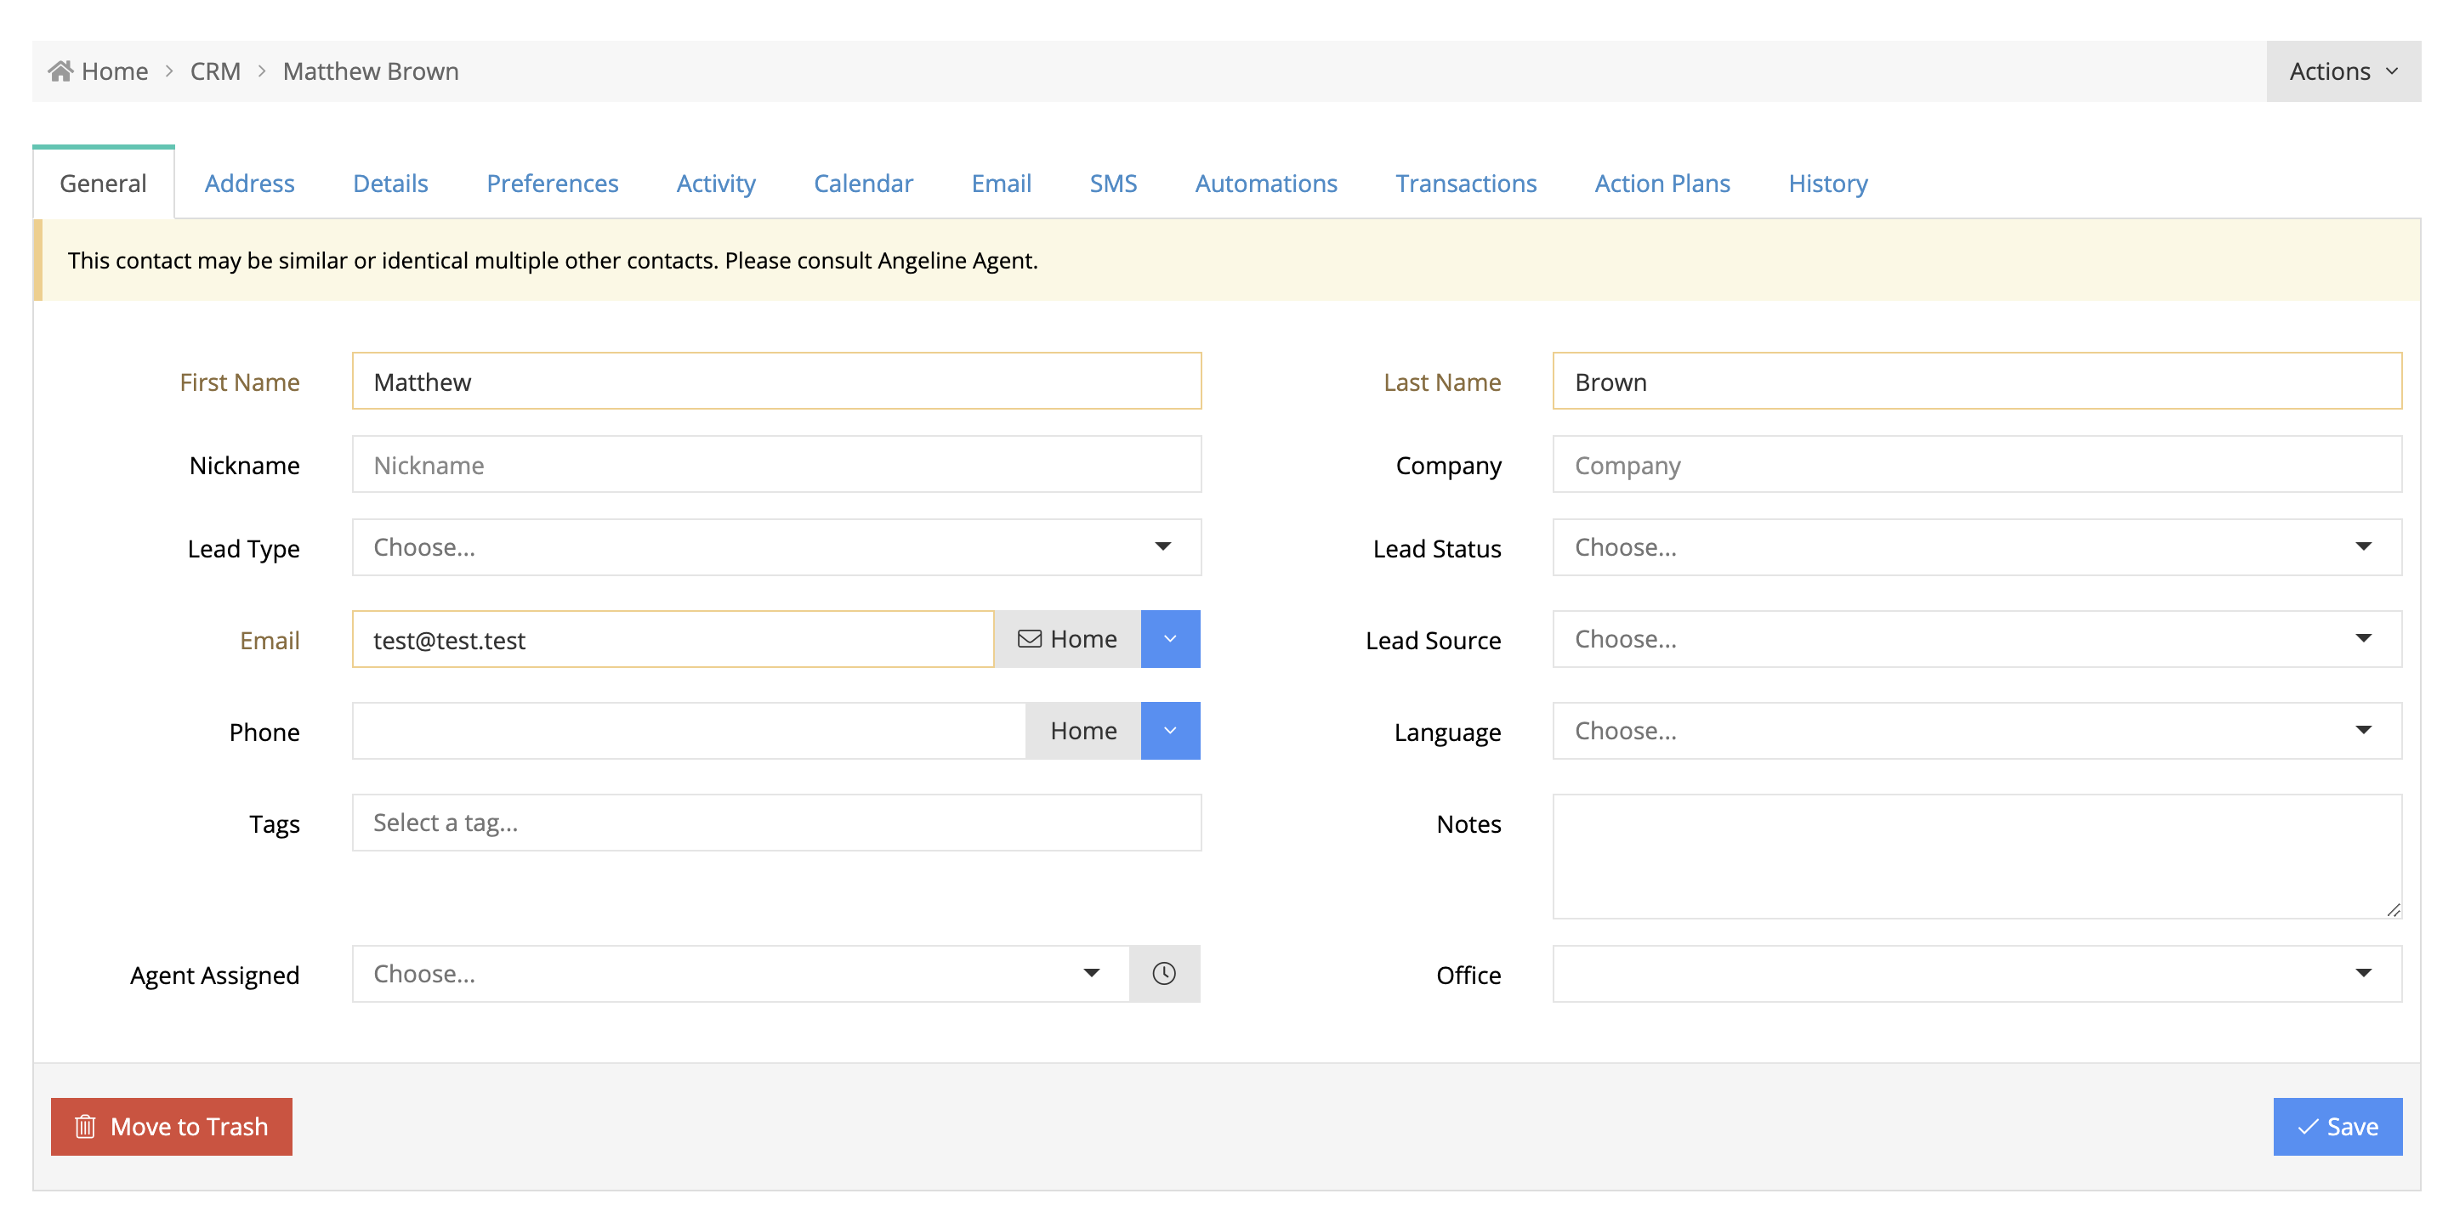
Task: Open the Action Plans tab
Action: (1662, 183)
